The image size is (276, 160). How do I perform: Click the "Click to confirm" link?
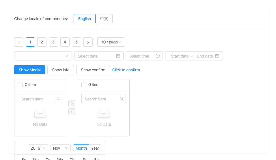click(x=126, y=70)
